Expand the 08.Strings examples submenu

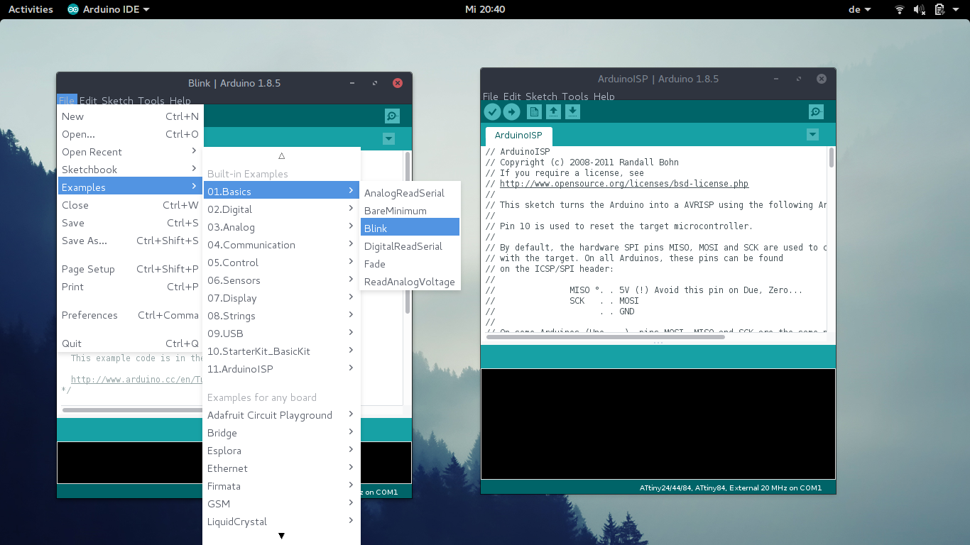pos(281,316)
